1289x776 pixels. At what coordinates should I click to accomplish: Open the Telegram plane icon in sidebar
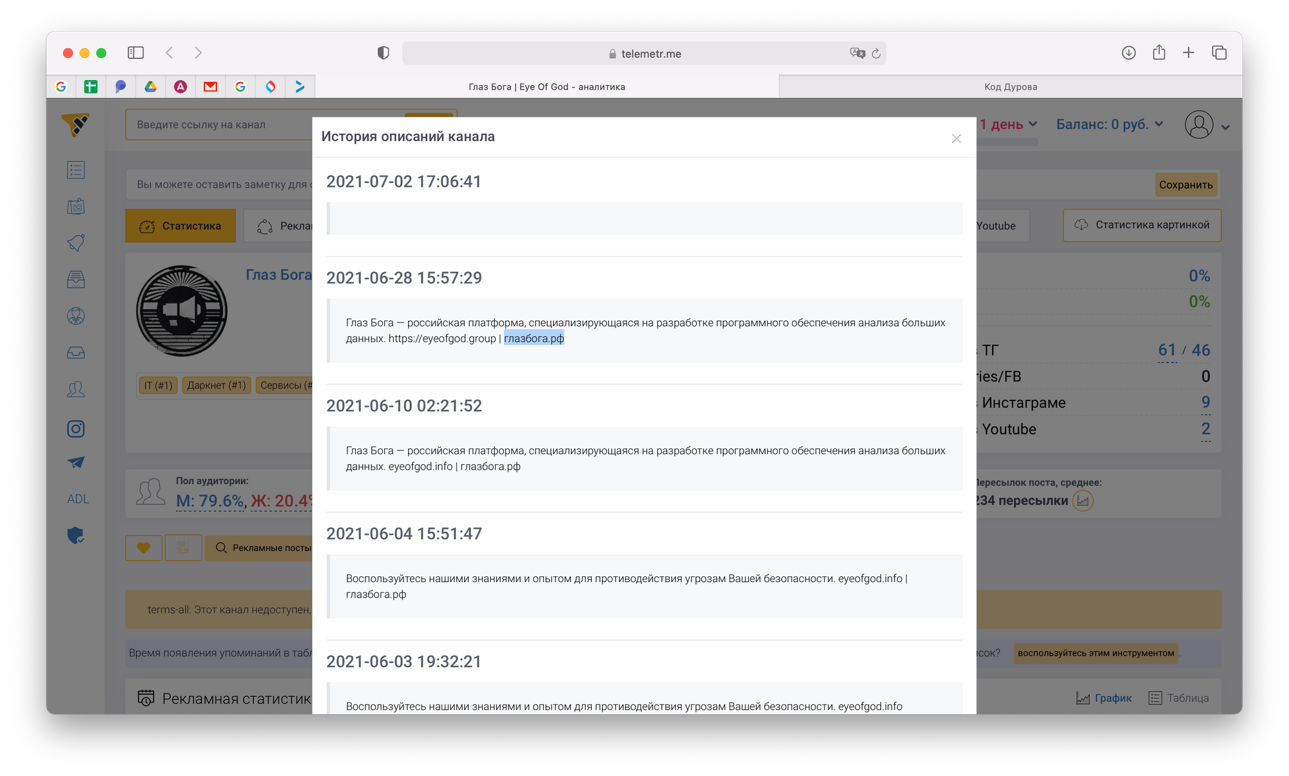pyautogui.click(x=76, y=463)
